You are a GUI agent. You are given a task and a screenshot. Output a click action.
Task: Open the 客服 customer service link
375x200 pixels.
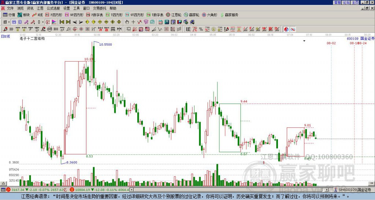coord(337,3)
